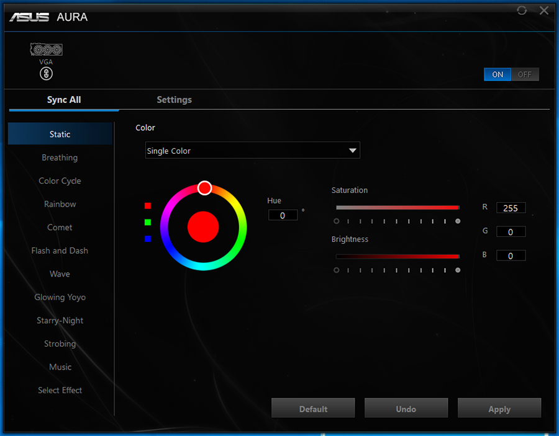Viewport: 559px width, 436px height.
Task: Choose the Color Cycle effect
Action: [x=60, y=181]
